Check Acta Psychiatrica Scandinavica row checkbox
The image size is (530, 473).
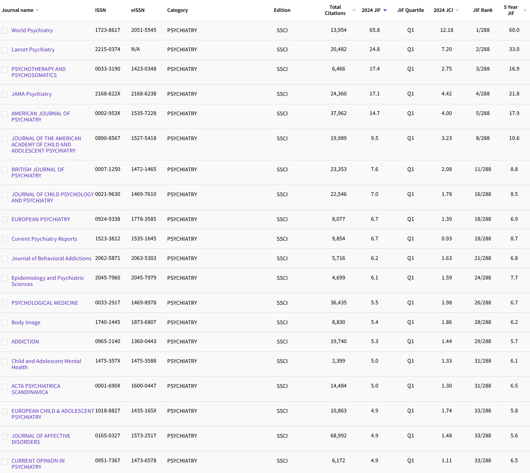(x=5, y=387)
